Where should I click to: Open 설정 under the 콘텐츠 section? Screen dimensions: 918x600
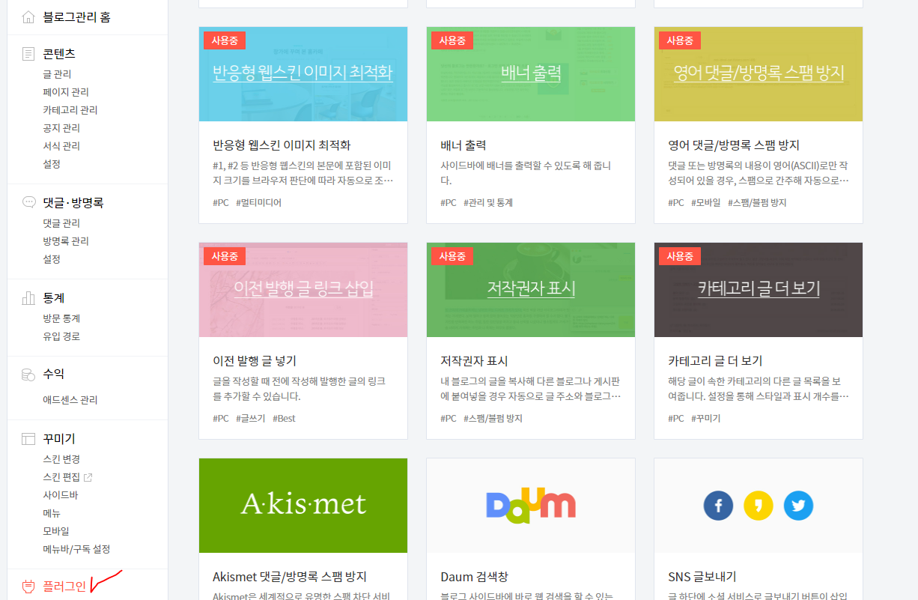coord(52,164)
